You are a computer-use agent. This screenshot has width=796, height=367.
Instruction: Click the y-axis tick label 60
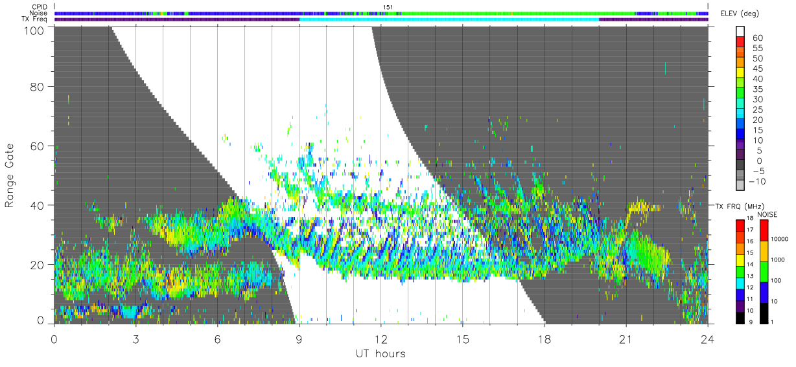point(38,146)
